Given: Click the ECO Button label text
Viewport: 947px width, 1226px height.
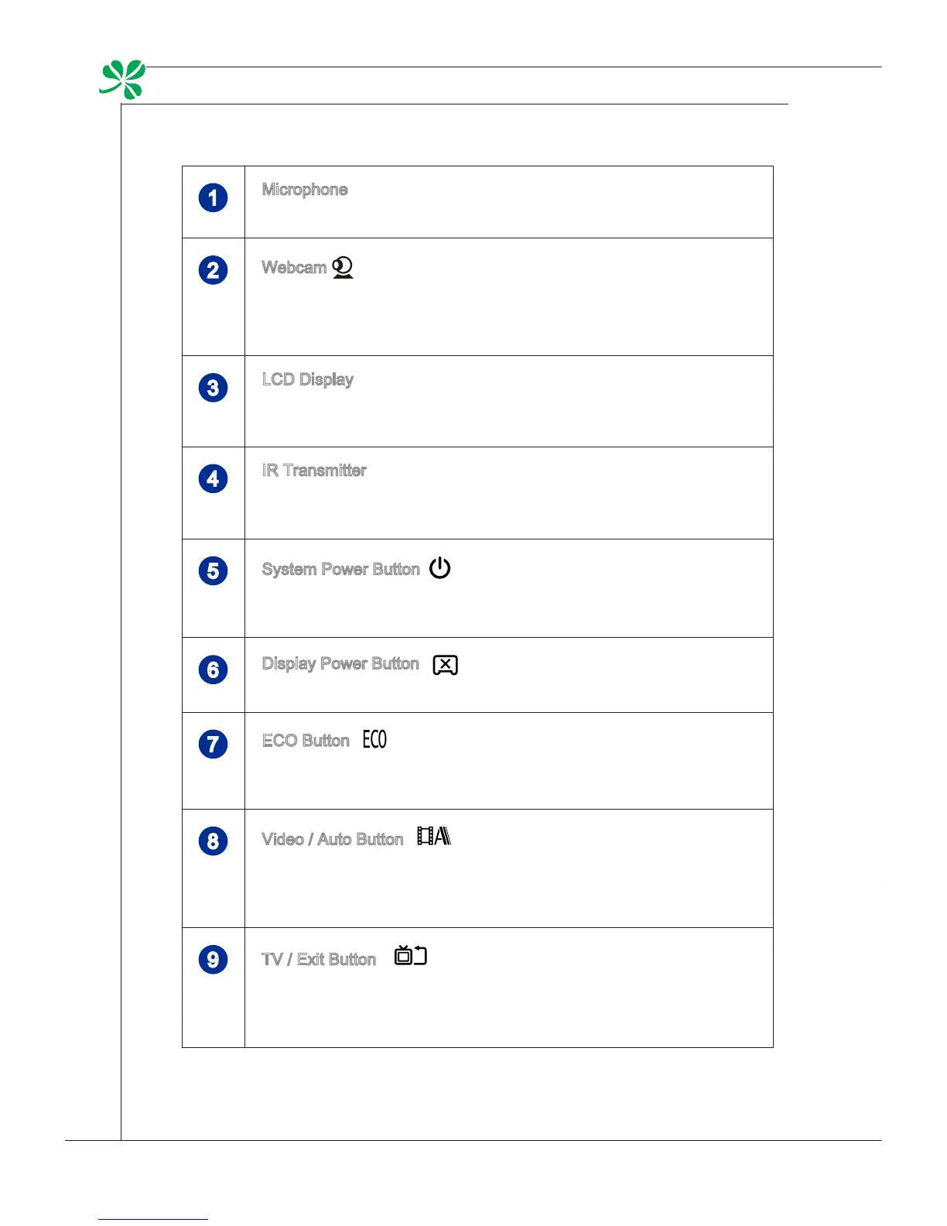Looking at the screenshot, I should (306, 741).
